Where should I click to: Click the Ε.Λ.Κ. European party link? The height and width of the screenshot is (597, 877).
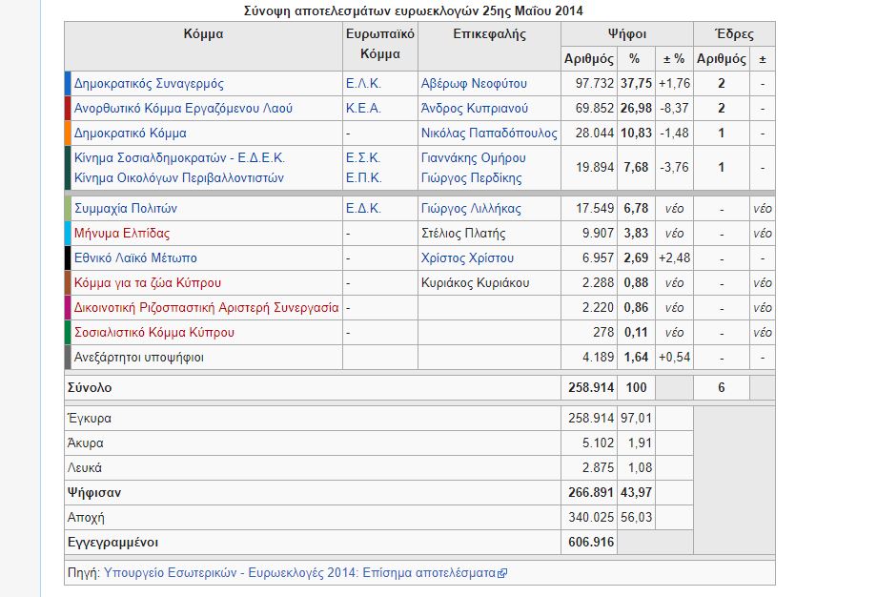pos(362,84)
